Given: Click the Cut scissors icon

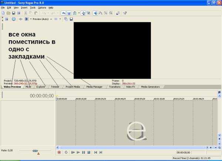Looking at the screenshot, I should 26,13.
